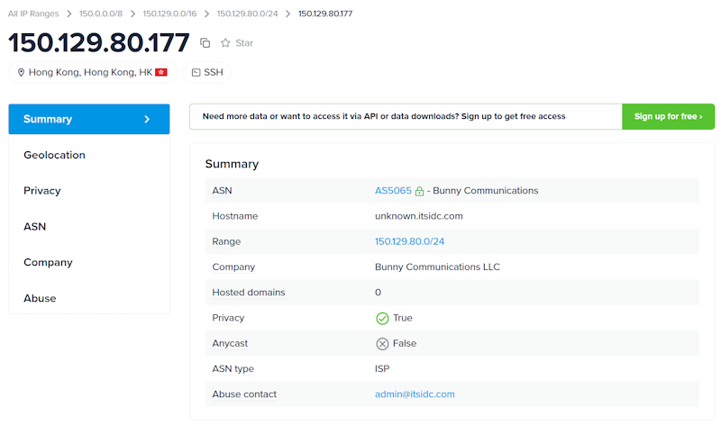This screenshot has width=721, height=425.
Task: Click the Hong Kong flag icon
Action: click(x=161, y=72)
